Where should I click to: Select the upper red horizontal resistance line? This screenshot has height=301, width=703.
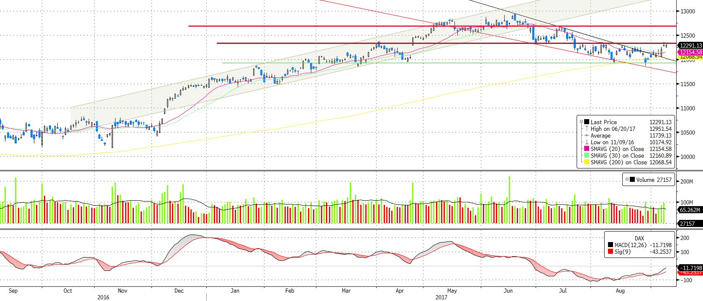click(432, 26)
